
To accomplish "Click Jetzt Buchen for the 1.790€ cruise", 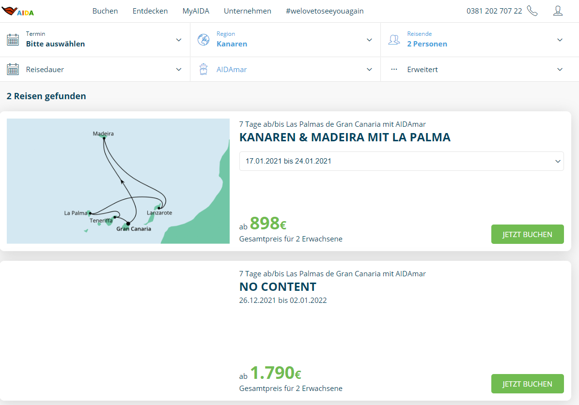I will (527, 384).
